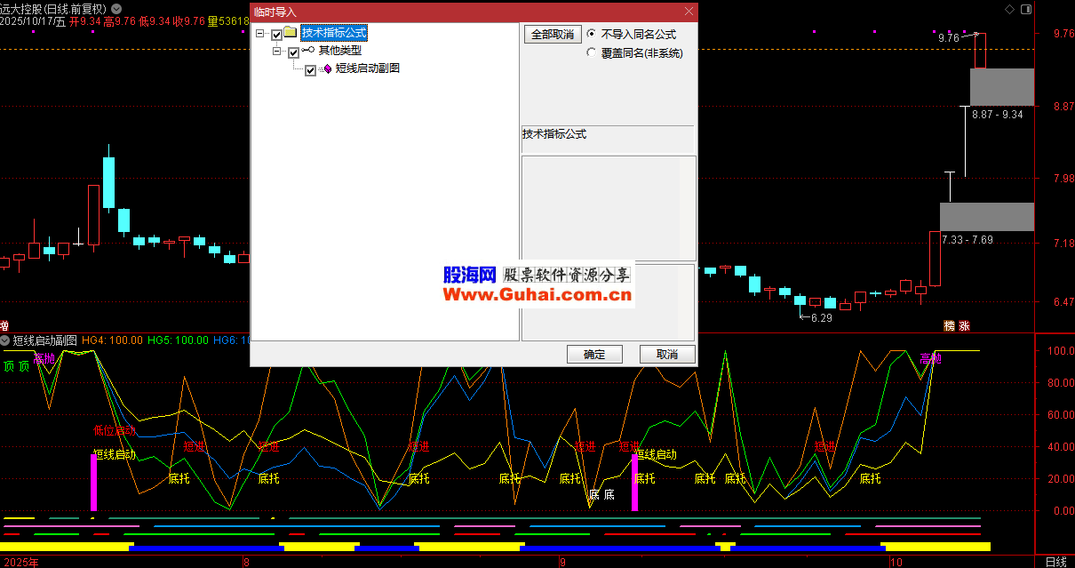Uncheck the 技术指标公式 checkbox

coord(276,35)
